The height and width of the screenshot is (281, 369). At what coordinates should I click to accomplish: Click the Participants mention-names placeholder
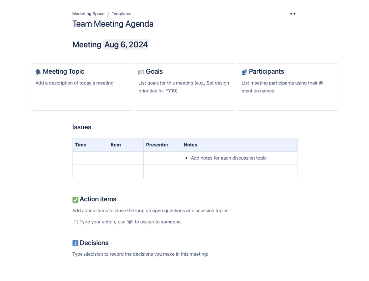tap(282, 87)
